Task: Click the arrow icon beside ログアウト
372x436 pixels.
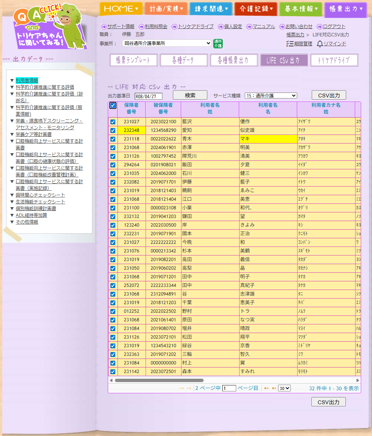Action: pos(320,27)
